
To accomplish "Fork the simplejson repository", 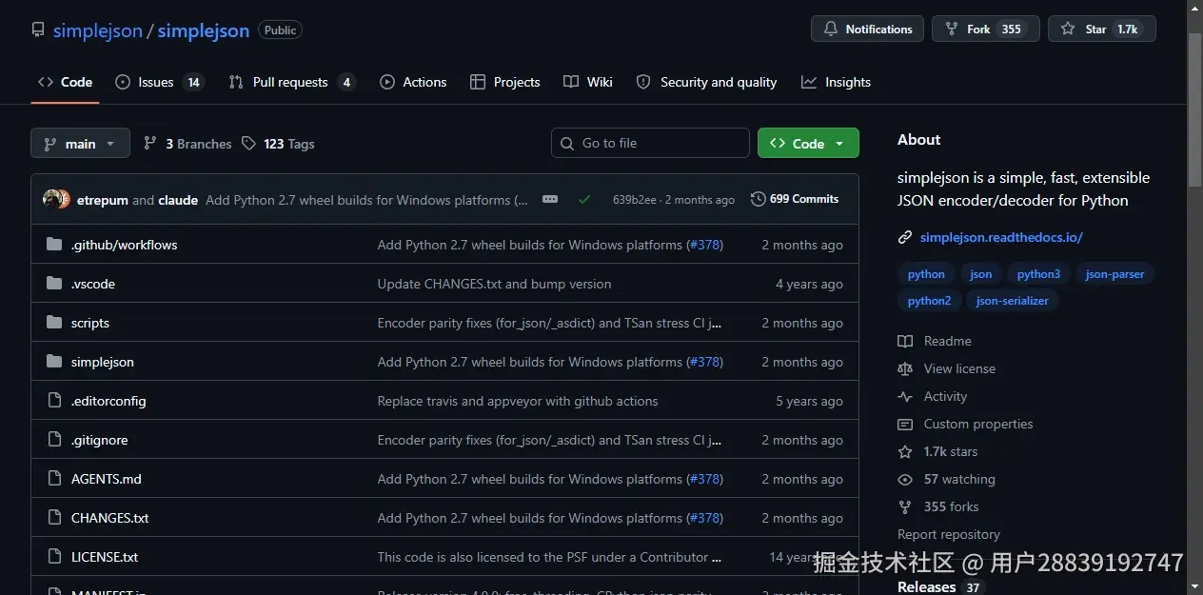I will (x=986, y=29).
